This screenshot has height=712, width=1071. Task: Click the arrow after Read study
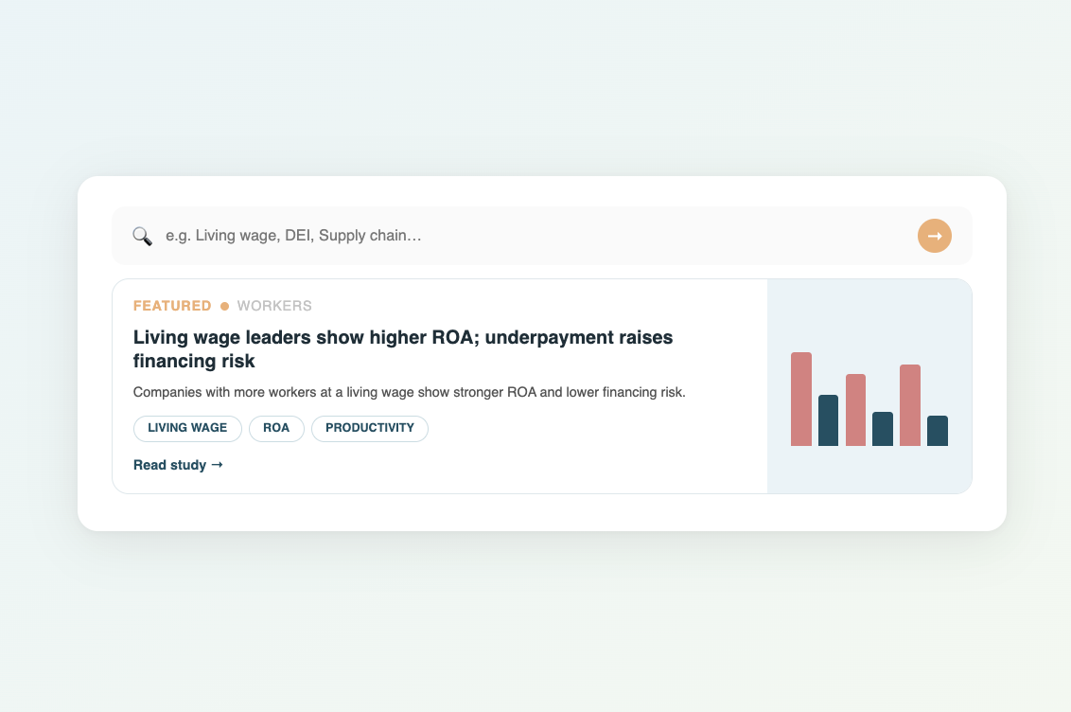point(218,465)
